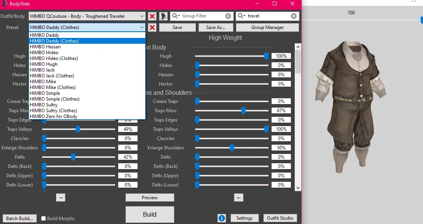The height and width of the screenshot is (224, 423).
Task: Click high weight Crease Traps slider handle
Action: coord(197,101)
